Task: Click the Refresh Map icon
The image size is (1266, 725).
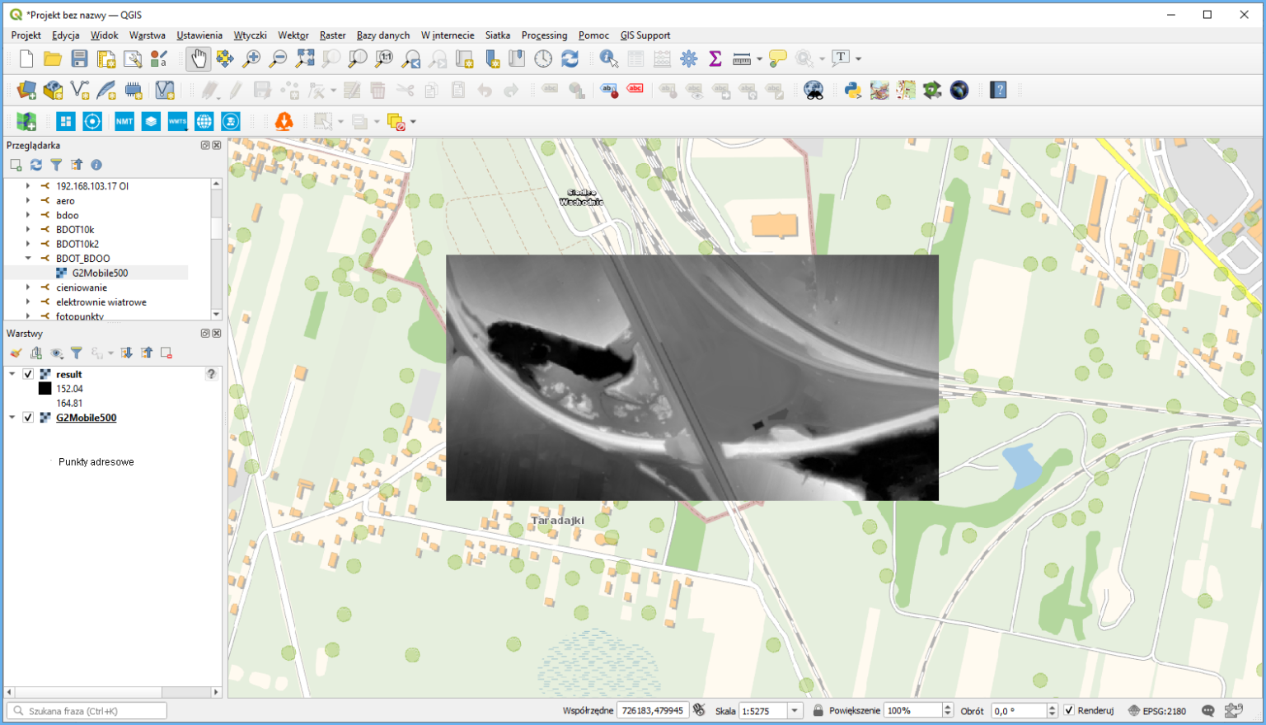Action: point(569,58)
